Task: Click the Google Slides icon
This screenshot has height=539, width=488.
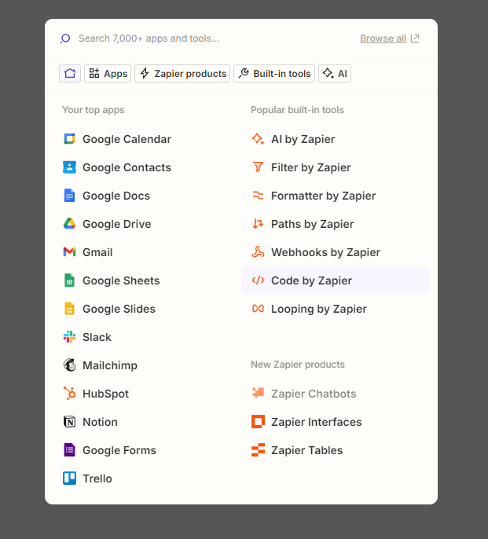Action: pos(69,309)
